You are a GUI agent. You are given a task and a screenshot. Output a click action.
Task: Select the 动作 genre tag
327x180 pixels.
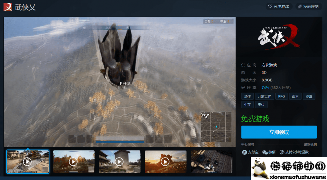tap(247, 96)
